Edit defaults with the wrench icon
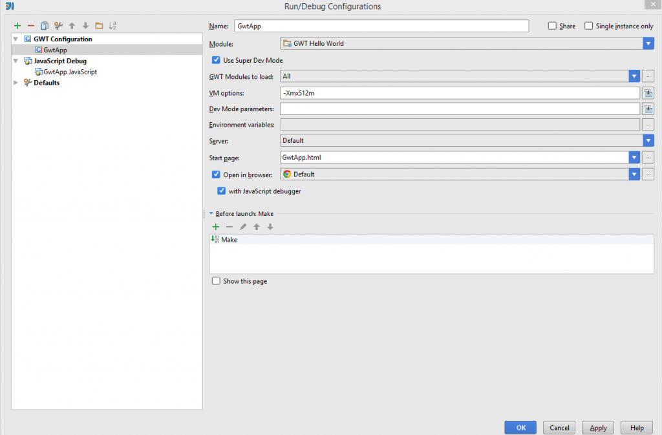The image size is (662, 435). [x=58, y=26]
